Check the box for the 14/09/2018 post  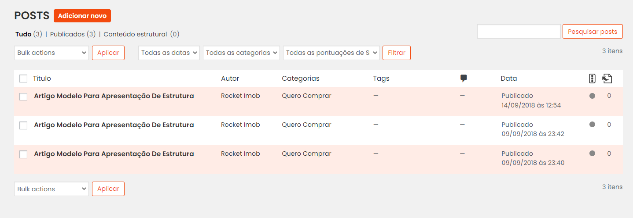pyautogui.click(x=23, y=96)
